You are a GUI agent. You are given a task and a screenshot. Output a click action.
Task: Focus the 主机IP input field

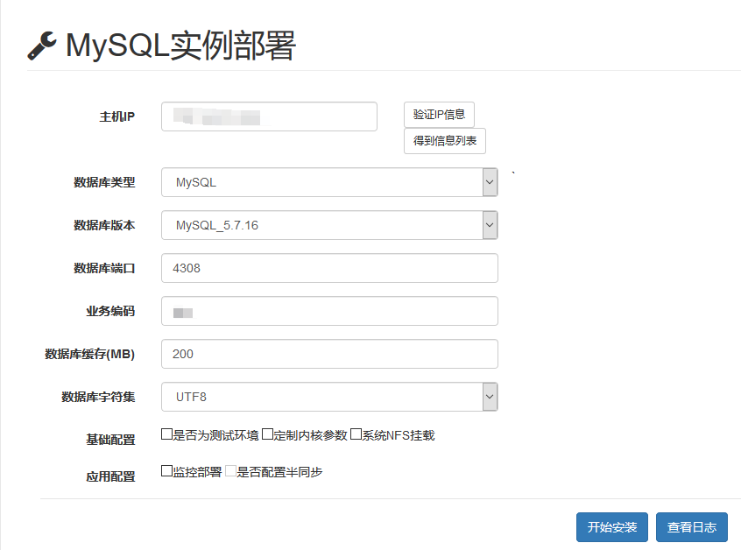click(269, 116)
